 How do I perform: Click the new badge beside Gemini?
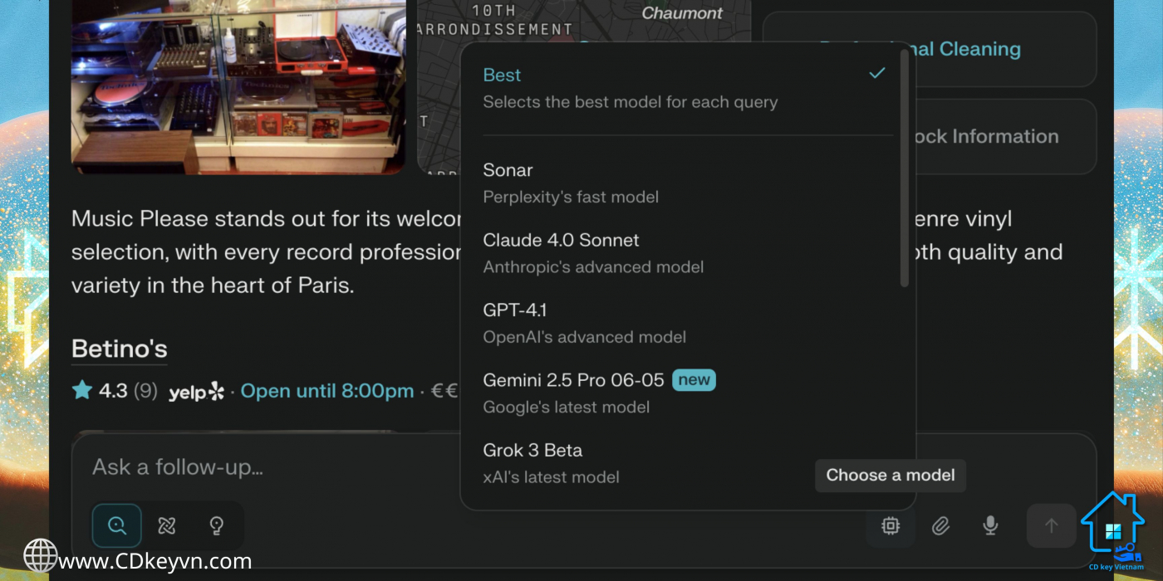point(694,380)
